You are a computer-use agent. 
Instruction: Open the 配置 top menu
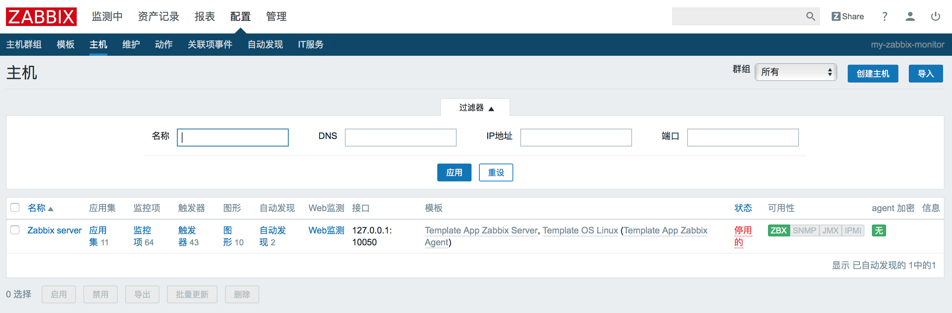241,17
